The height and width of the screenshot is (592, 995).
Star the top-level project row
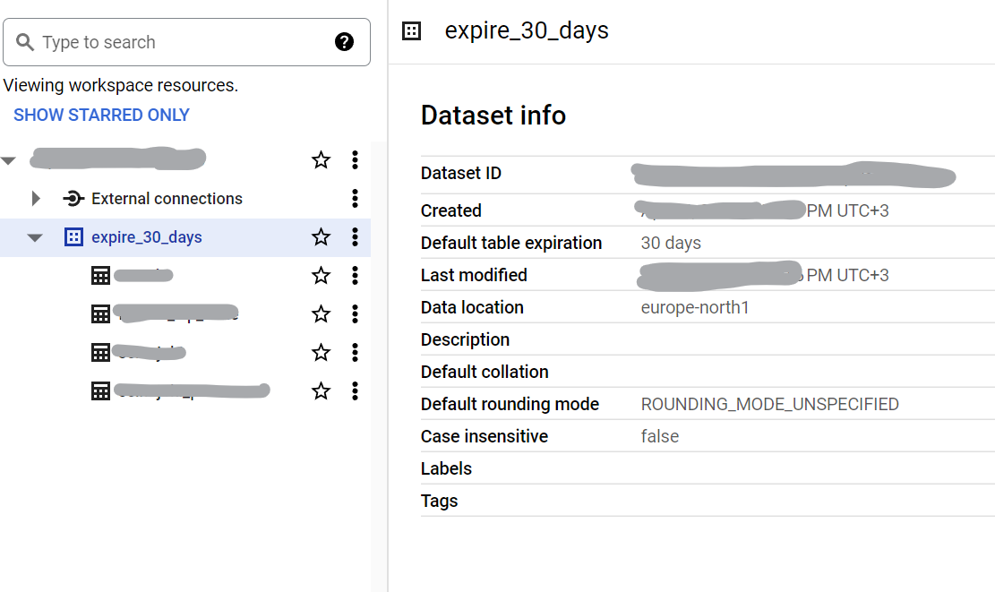(x=322, y=160)
